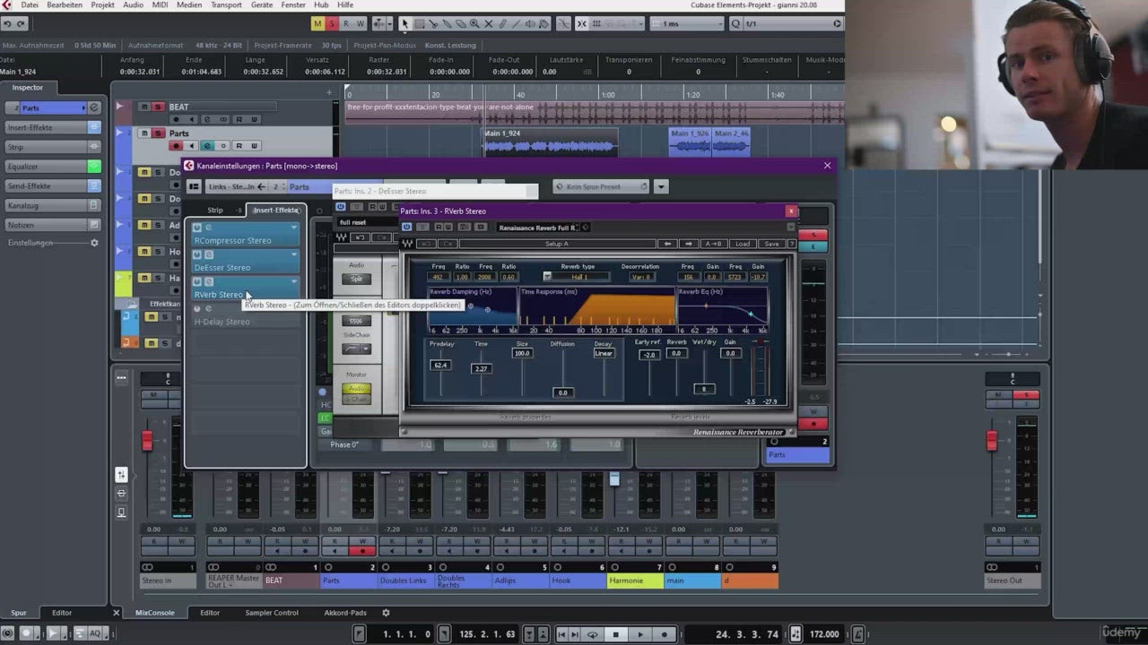
Task: Bypass the RCompressor Stereo insert
Action: tap(197, 228)
